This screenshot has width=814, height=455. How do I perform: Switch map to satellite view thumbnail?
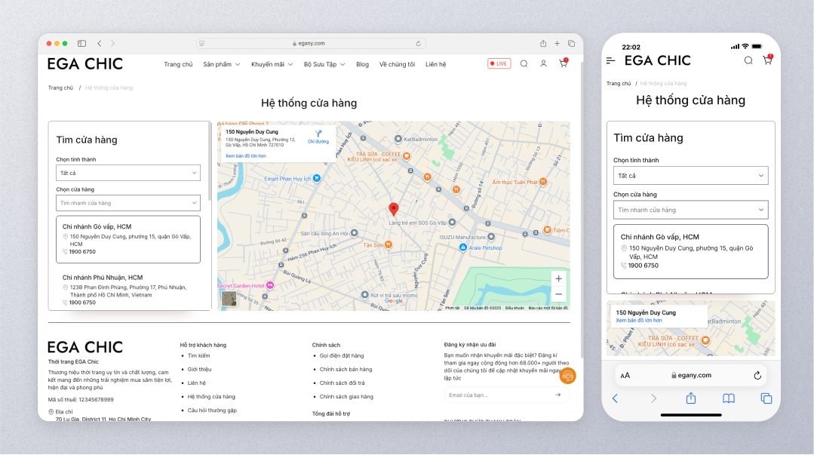tap(229, 298)
